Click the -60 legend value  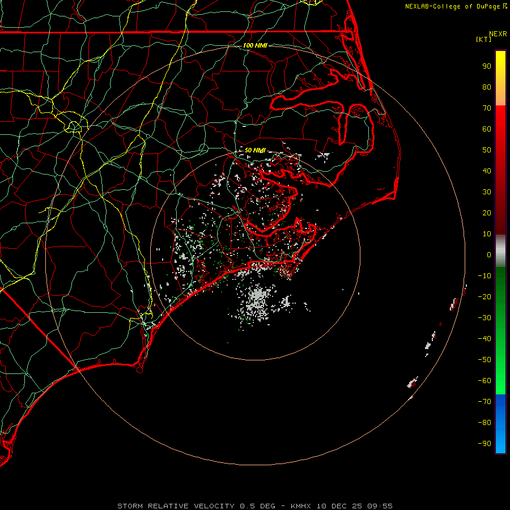pos(484,381)
